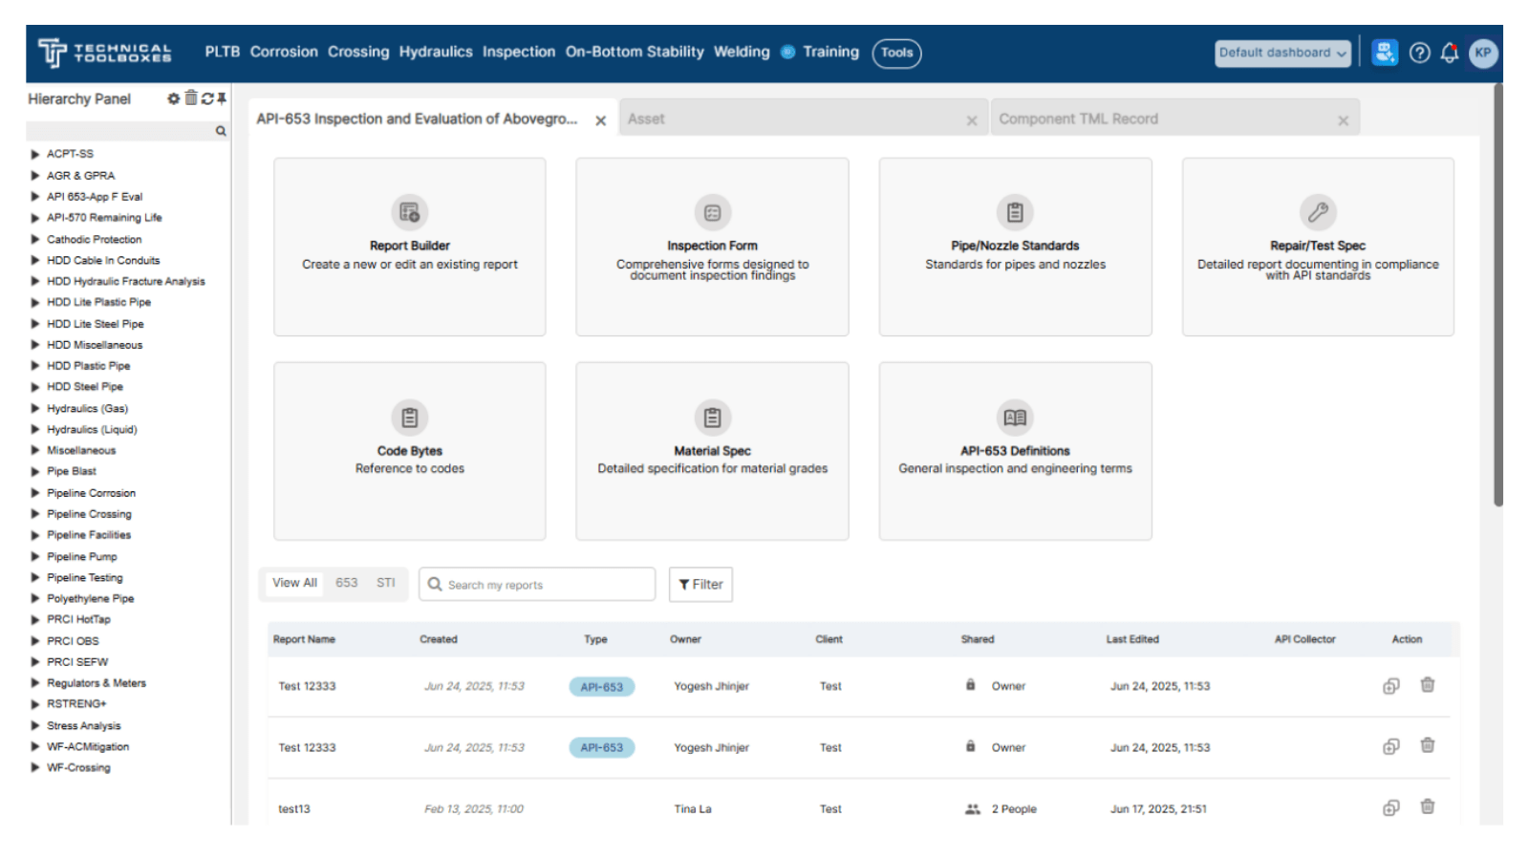The image size is (1529, 860).
Task: Click the blue user management icon
Action: (1385, 52)
